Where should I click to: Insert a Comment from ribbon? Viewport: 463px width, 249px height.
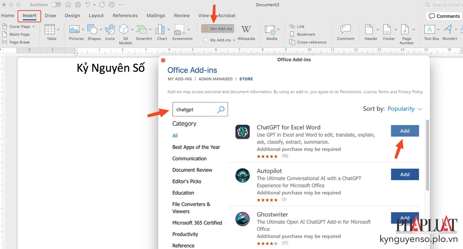click(x=345, y=32)
